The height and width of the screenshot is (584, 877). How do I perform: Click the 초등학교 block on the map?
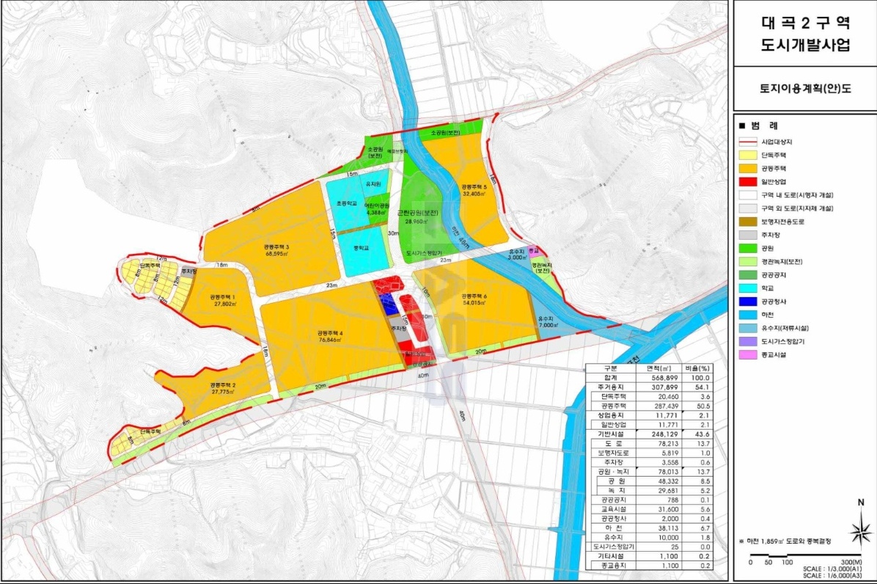347,204
